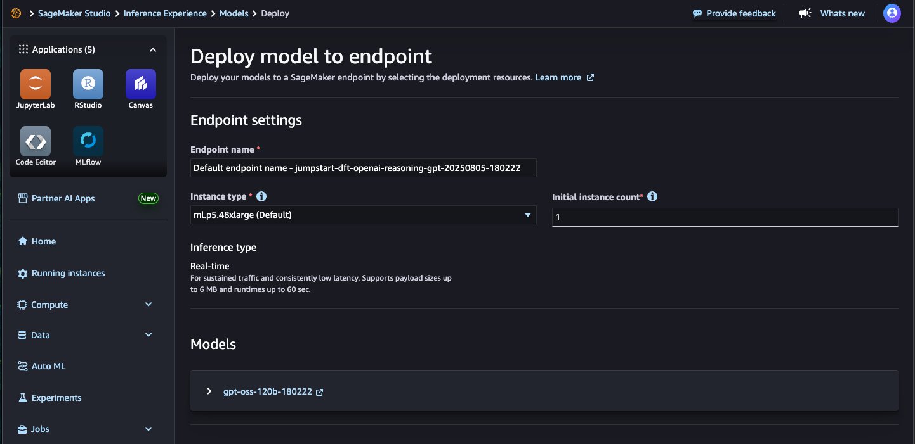The height and width of the screenshot is (444, 915).
Task: Click the Endpoint settings heading
Action: (246, 120)
